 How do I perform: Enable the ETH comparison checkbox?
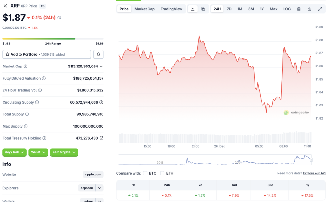(163, 173)
